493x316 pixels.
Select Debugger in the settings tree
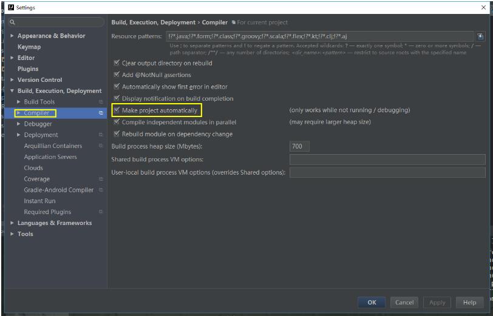[38, 124]
